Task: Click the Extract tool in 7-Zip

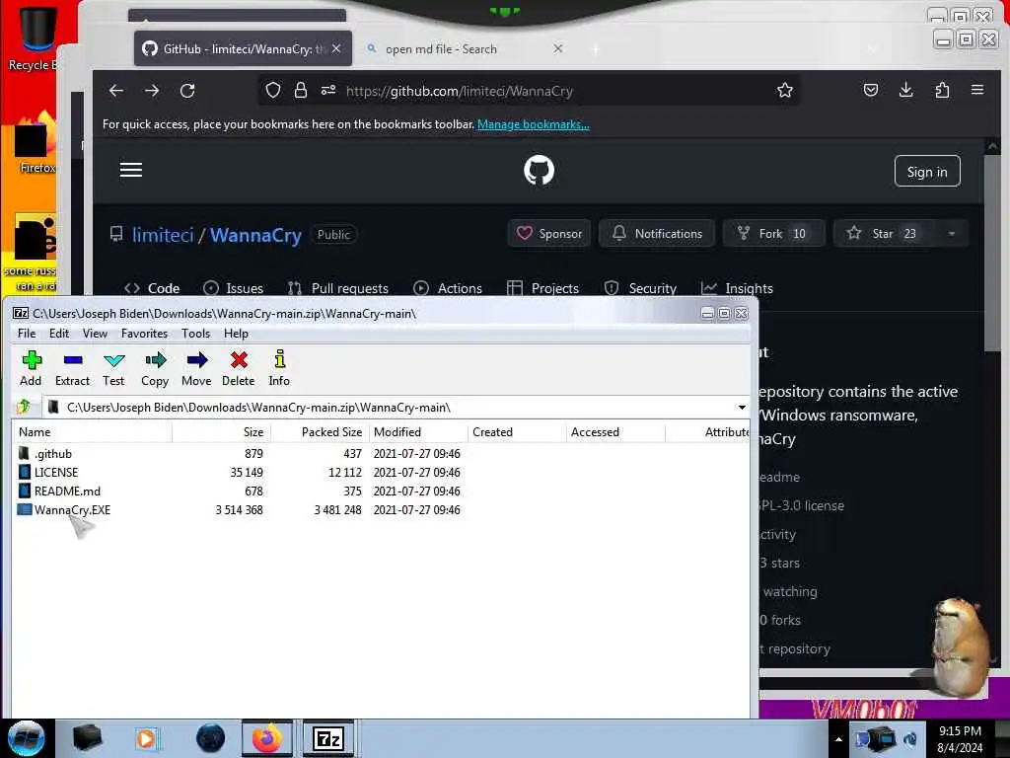Action: coord(72,369)
